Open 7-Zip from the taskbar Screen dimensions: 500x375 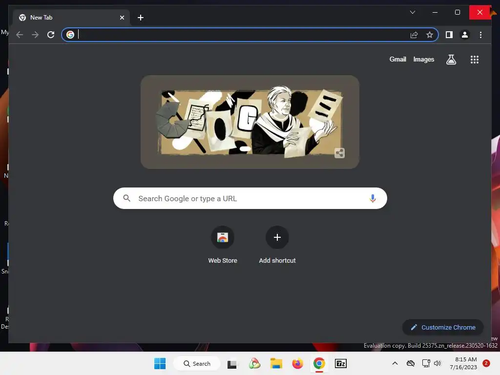(x=340, y=363)
